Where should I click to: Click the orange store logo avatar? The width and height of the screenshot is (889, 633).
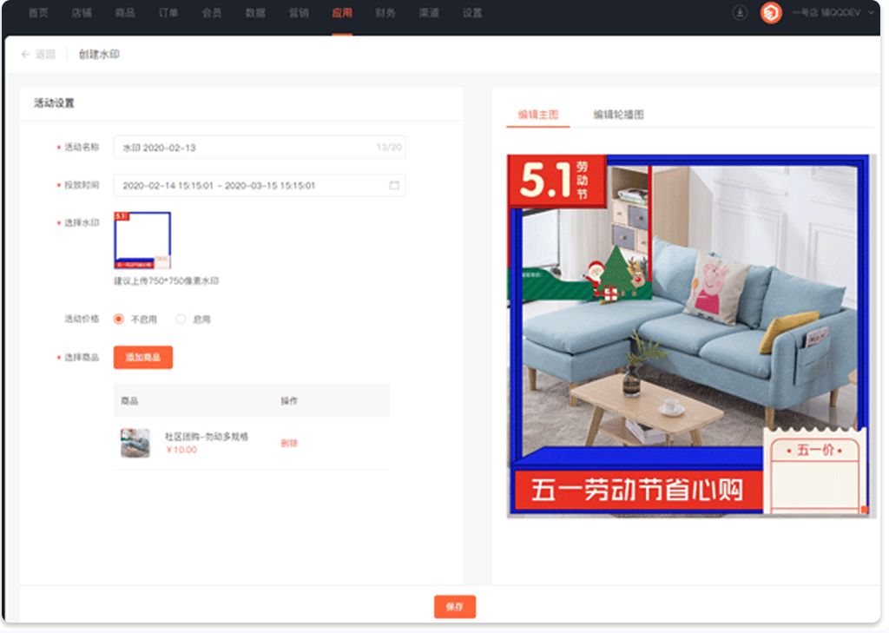pyautogui.click(x=770, y=13)
